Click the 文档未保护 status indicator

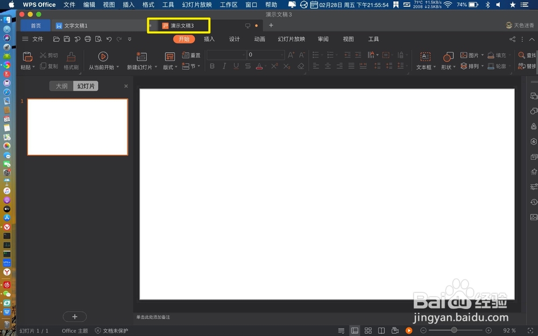click(x=112, y=331)
